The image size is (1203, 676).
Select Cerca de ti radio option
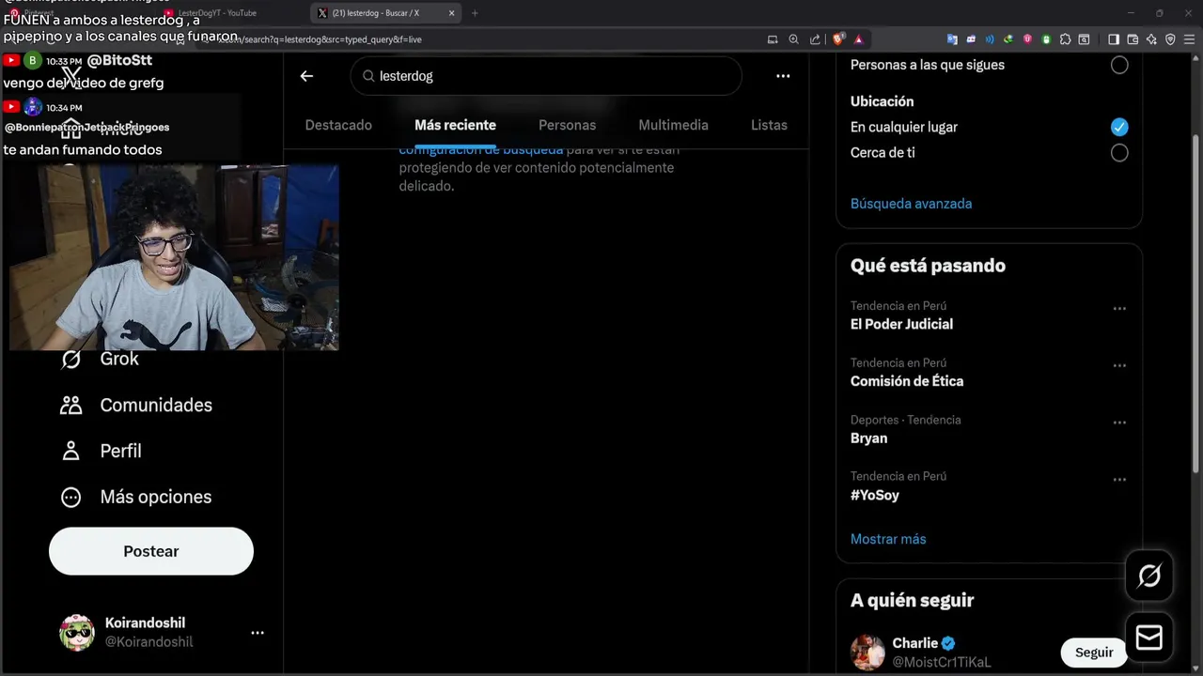click(x=1119, y=152)
